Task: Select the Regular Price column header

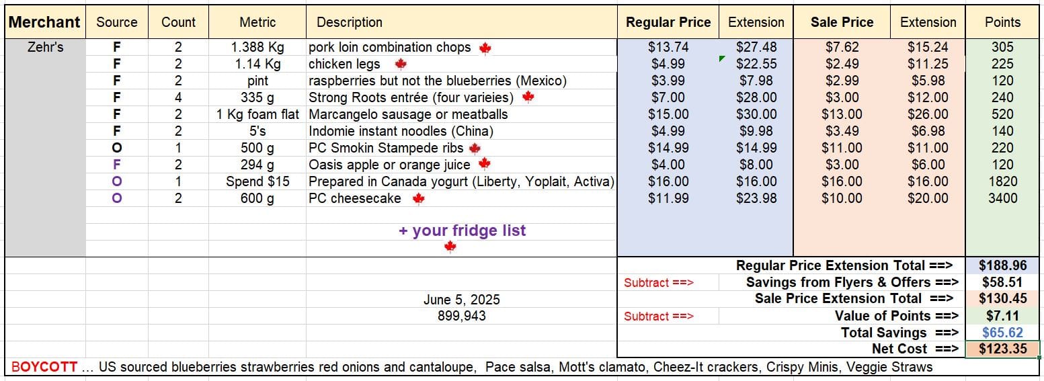Action: [668, 22]
